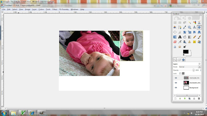Pick the Clone stamp tool

tap(190, 42)
